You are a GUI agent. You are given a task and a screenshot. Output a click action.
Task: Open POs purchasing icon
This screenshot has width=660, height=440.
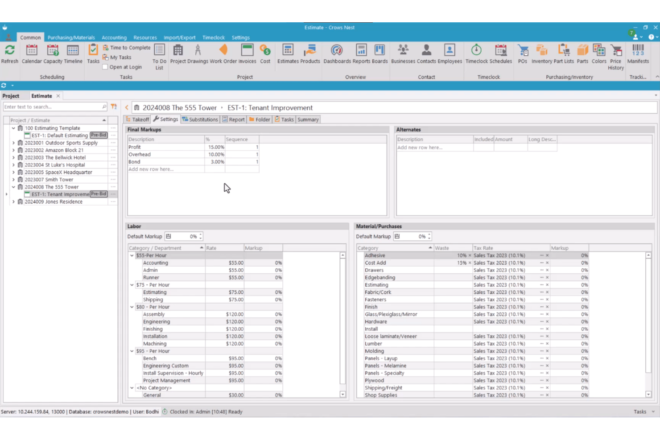tap(523, 54)
